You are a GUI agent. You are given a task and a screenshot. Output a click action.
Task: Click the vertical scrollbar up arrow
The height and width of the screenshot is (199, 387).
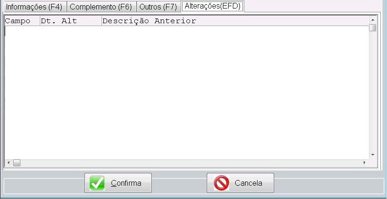tap(373, 20)
